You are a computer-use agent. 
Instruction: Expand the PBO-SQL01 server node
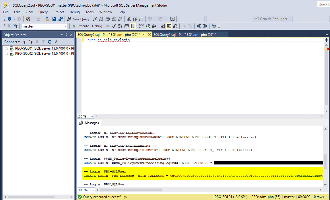6,48
